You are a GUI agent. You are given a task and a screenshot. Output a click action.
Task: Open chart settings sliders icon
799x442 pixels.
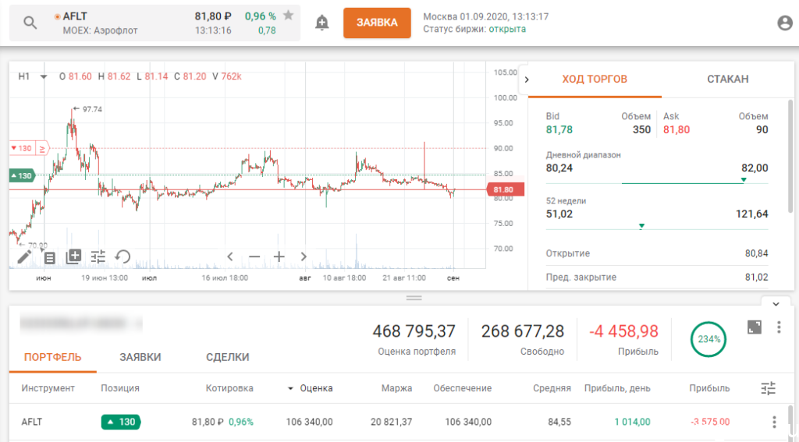point(98,256)
